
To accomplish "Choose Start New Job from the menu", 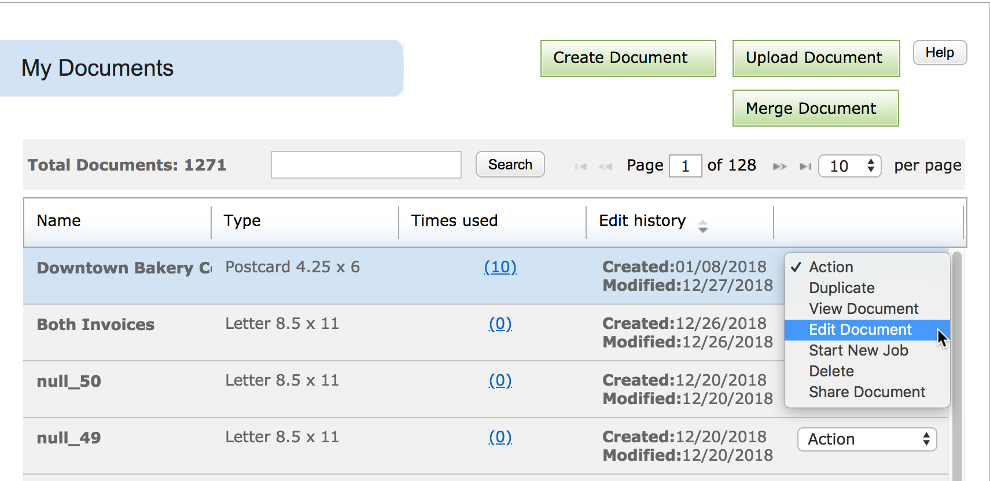I will tap(867, 350).
